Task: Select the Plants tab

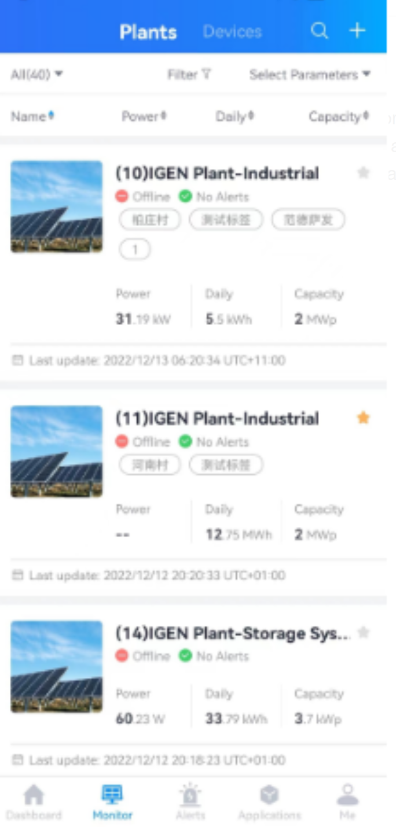Action: (148, 32)
